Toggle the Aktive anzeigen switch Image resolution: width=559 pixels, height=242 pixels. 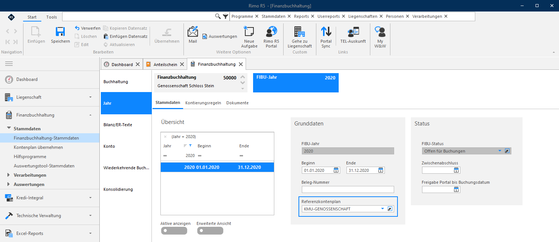174,231
